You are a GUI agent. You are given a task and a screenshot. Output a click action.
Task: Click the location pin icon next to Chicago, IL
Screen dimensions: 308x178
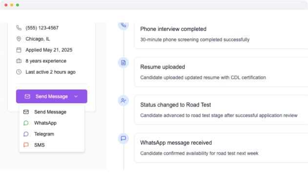coord(19,39)
